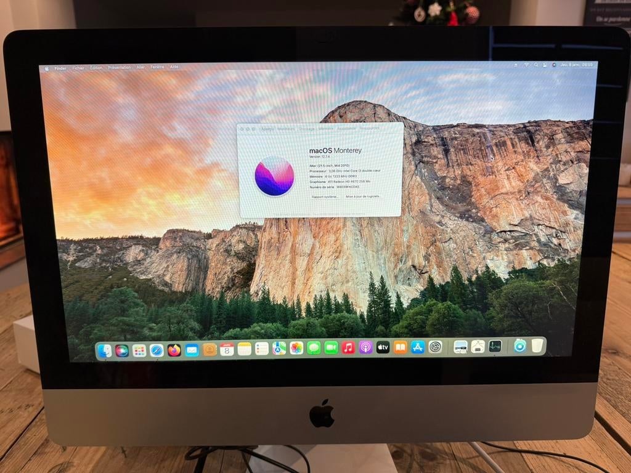Open Activity Monitor in the dock

click(495, 346)
